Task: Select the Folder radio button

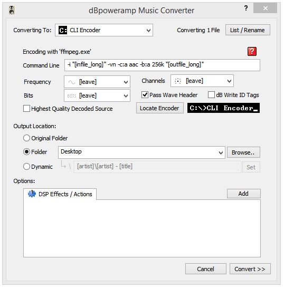Action: [x=26, y=152]
